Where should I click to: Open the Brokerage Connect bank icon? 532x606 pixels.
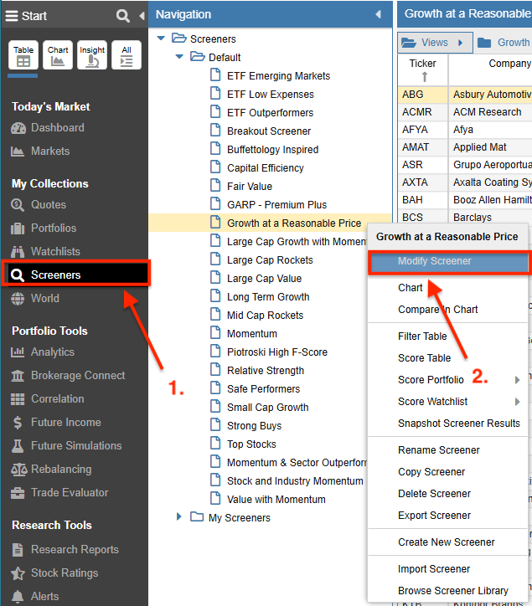pos(18,376)
